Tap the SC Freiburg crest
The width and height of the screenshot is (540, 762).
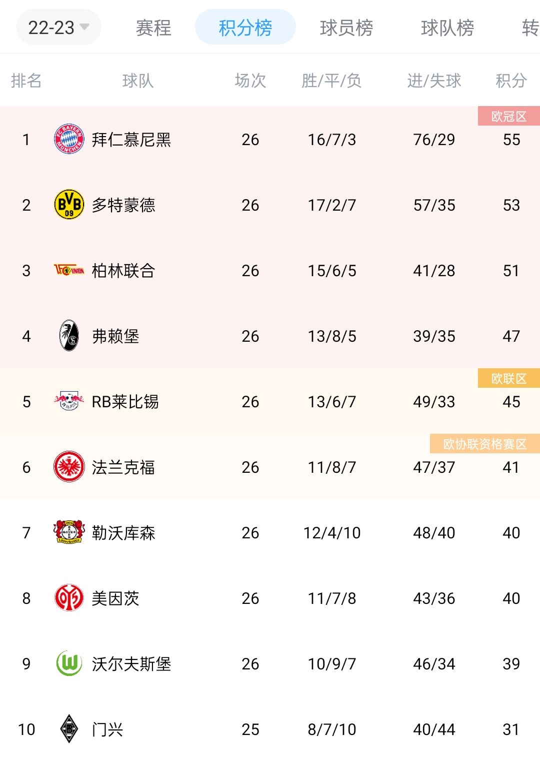coord(69,336)
